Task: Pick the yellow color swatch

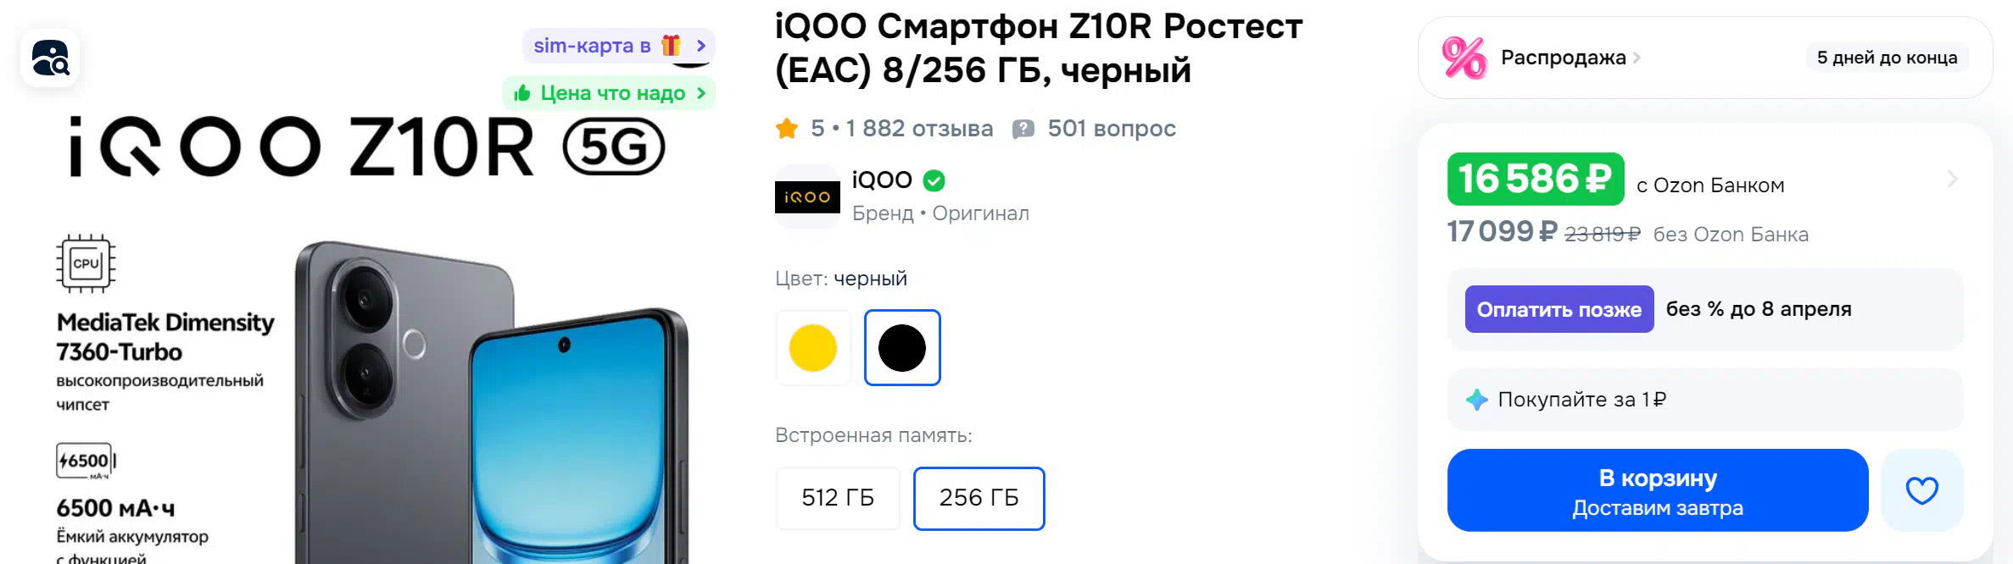Action: (813, 348)
